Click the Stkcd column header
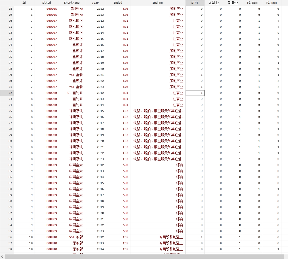Image resolution: width=288 pixels, height=259 pixels. 47,3
